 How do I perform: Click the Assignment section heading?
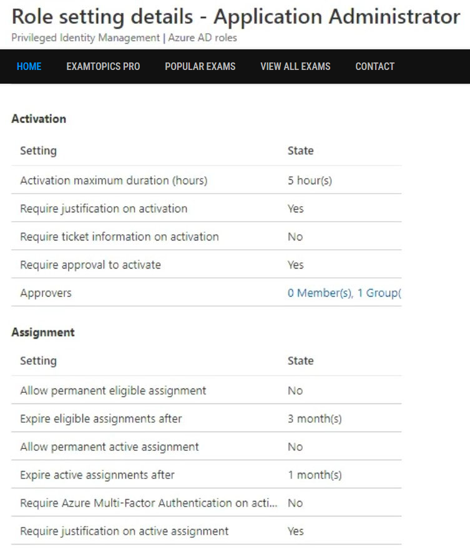43,332
